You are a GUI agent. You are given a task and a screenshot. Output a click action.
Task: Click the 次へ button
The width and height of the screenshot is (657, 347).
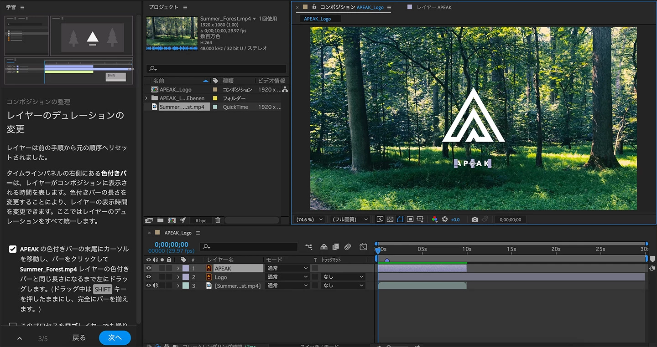pos(115,337)
